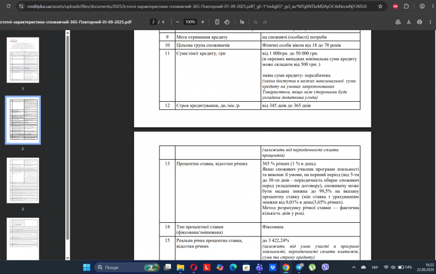Image resolution: width=436 pixels, height=274 pixels.
Task: Click 'до 3 422,24%' value
Action: click(275, 240)
